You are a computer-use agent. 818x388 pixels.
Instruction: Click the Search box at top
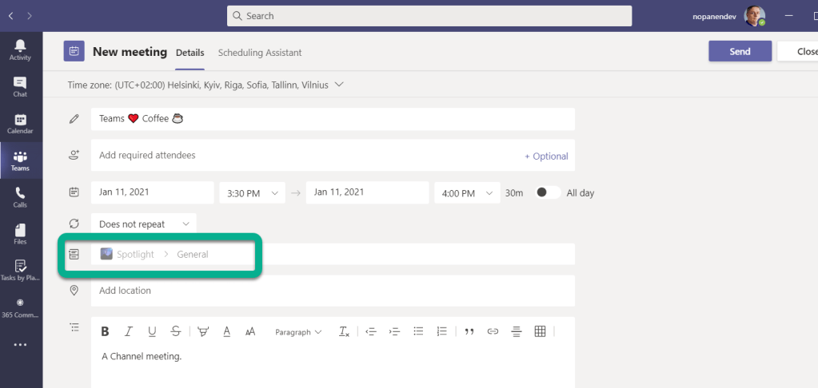pos(429,16)
